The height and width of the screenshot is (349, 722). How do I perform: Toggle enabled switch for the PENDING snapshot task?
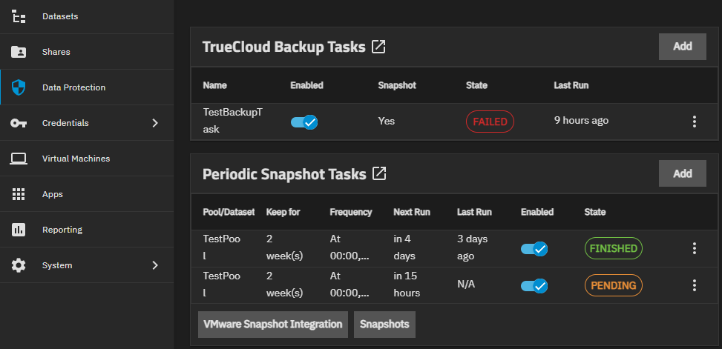(x=534, y=285)
